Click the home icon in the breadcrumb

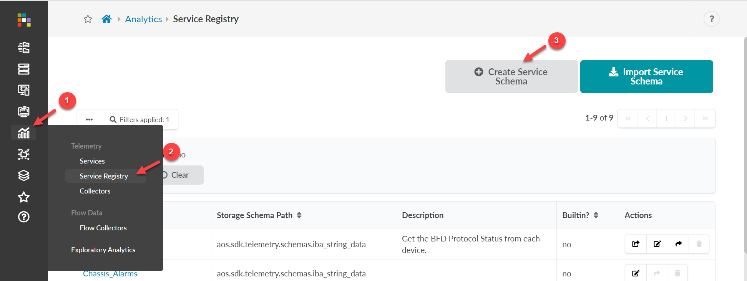click(106, 18)
